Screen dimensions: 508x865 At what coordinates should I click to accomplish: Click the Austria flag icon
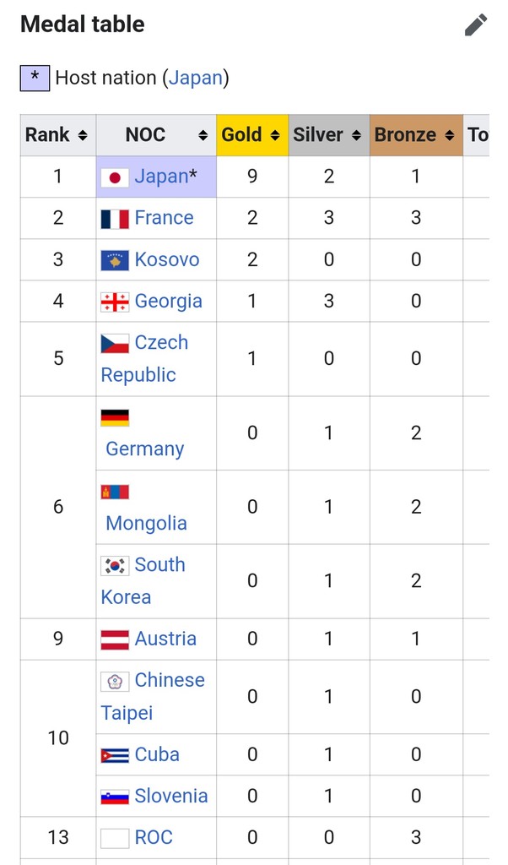point(115,639)
